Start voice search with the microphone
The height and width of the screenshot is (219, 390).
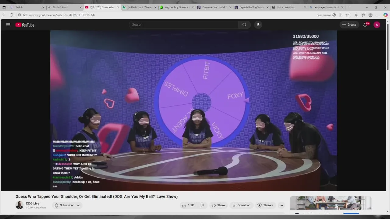[x=258, y=25]
